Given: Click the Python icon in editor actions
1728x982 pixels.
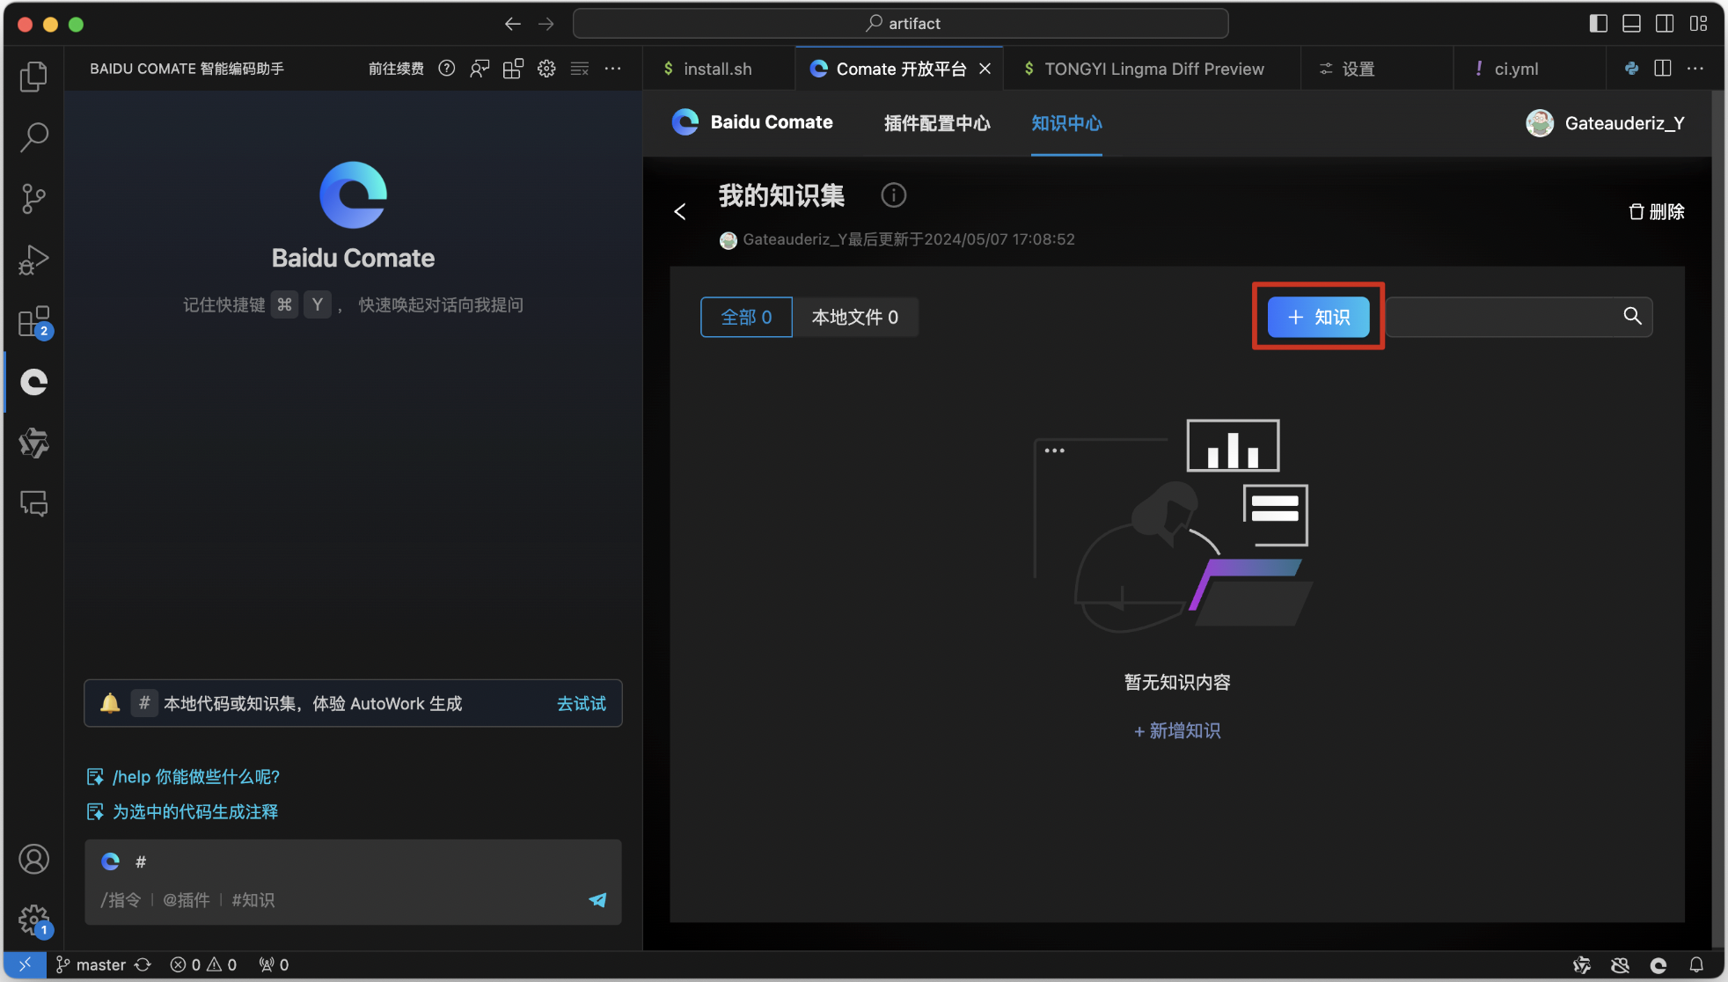Looking at the screenshot, I should pos(1631,69).
